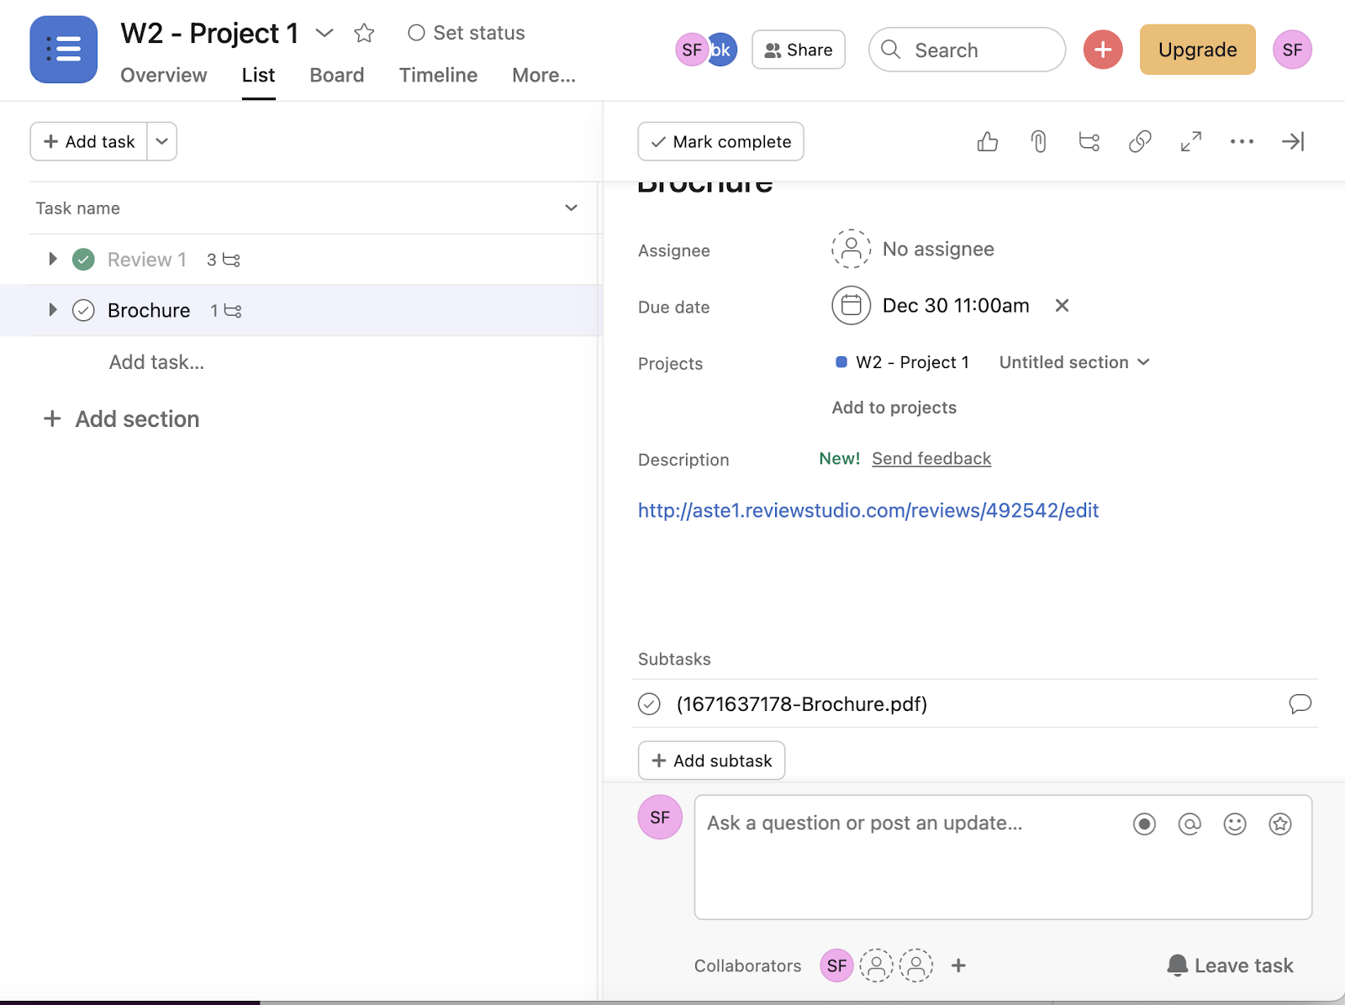Click the paperclip attachment icon
The height and width of the screenshot is (1005, 1345).
click(1039, 142)
